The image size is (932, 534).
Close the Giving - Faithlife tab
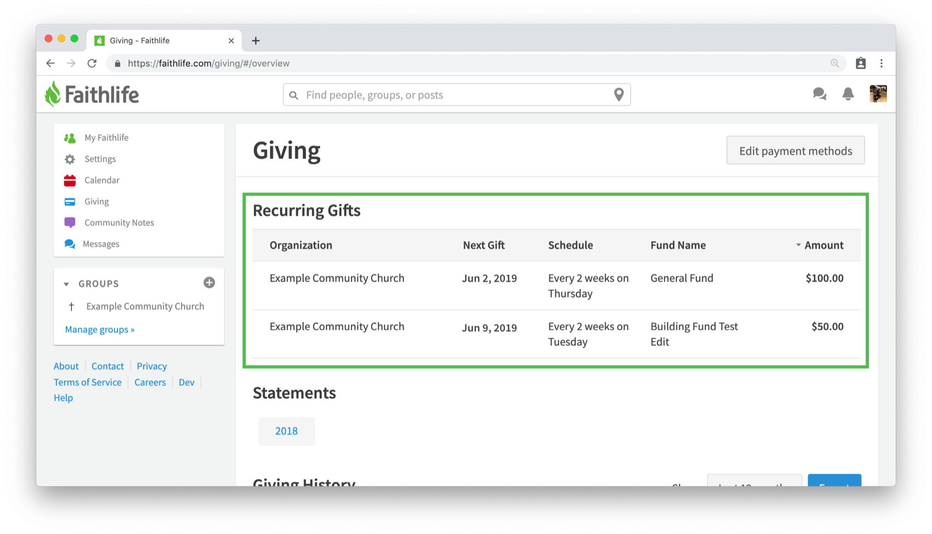pyautogui.click(x=231, y=41)
